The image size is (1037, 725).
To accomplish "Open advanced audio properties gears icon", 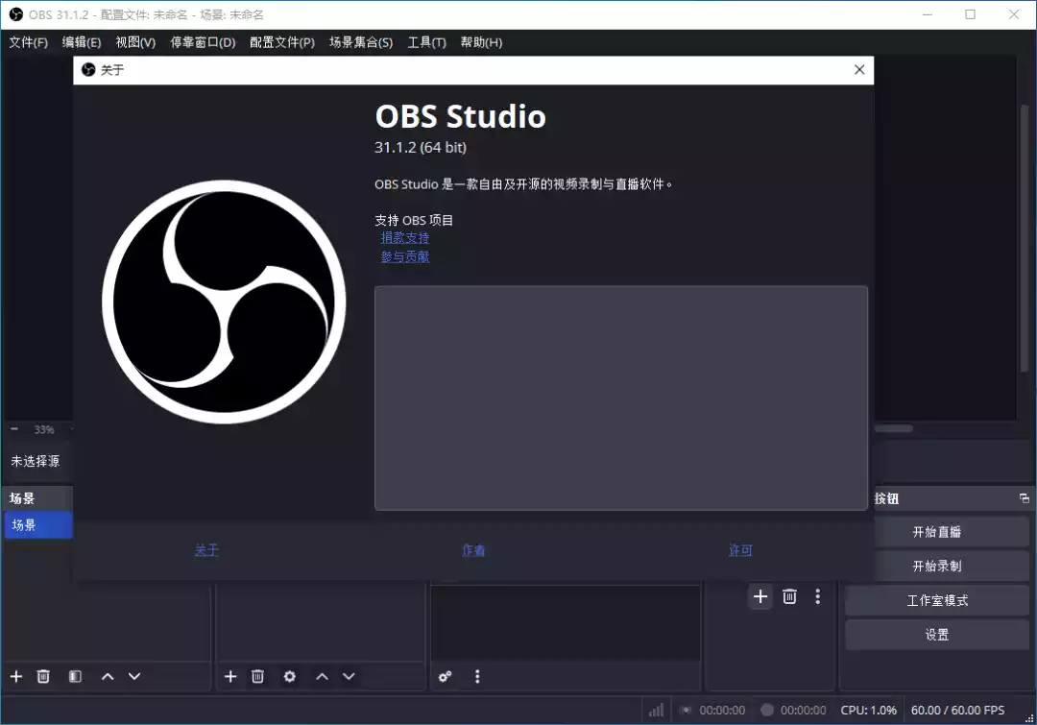I will coord(446,676).
